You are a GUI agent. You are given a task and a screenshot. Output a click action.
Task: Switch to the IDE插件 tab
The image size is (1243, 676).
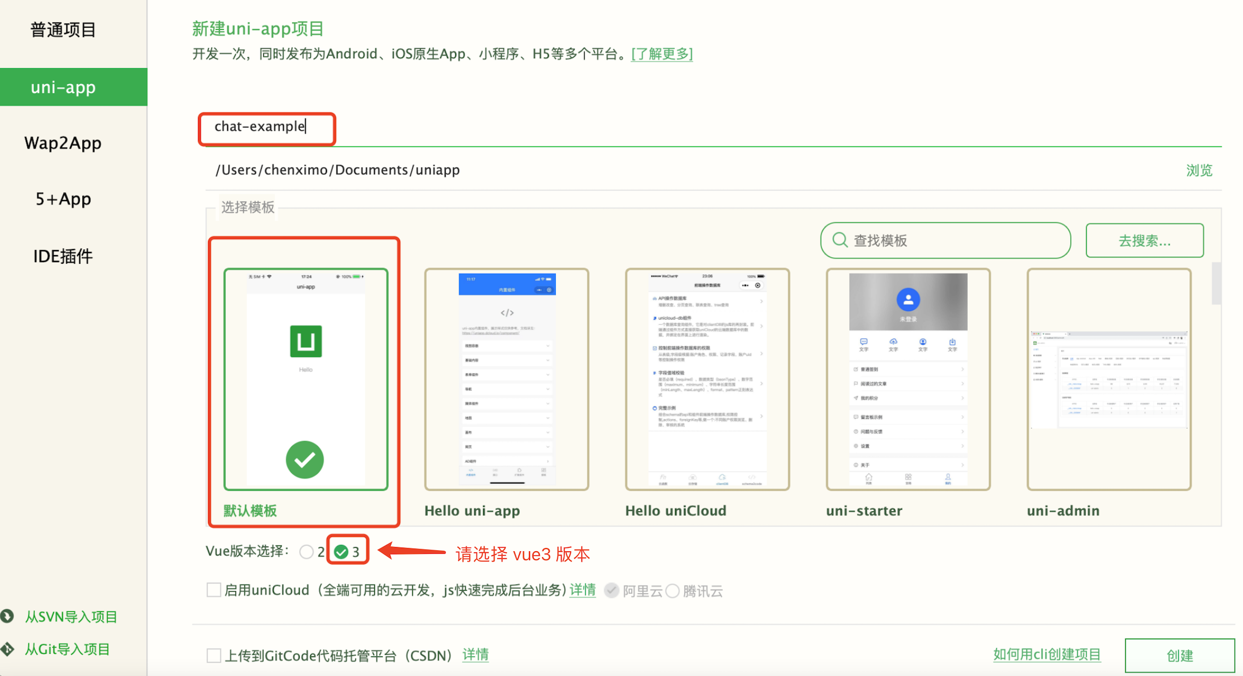63,256
